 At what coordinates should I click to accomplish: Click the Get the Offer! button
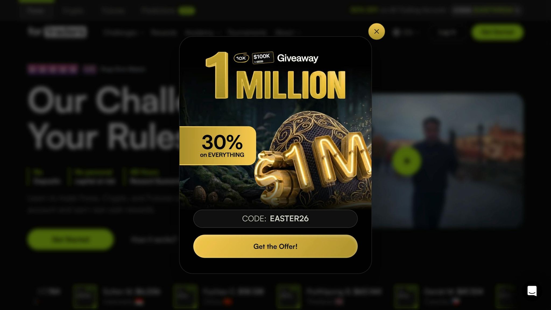(275, 246)
